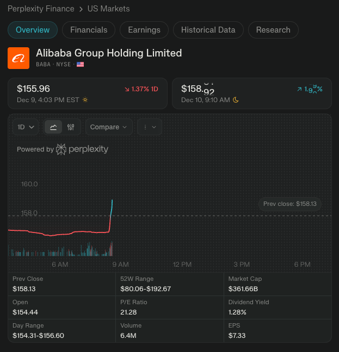Click the US Markets breadcrumb link

[108, 9]
